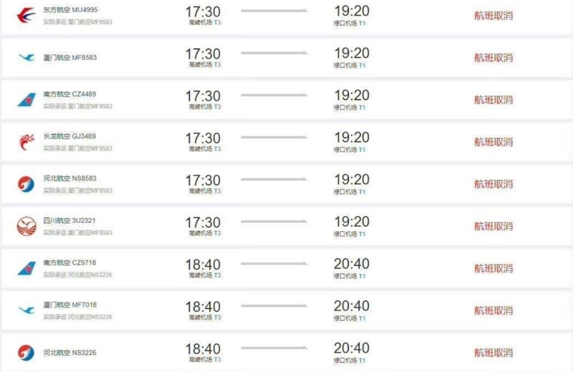
Task: Click the 航班取消 status for MF8583
Action: 493,58
